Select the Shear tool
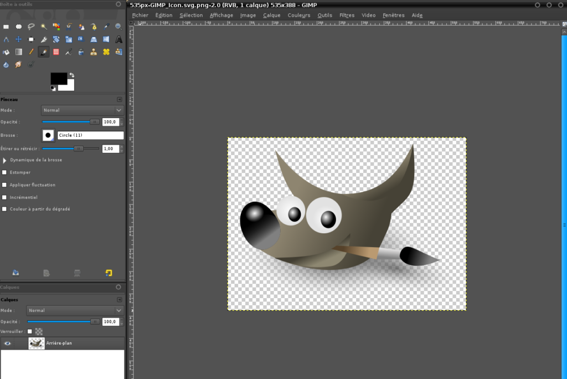The image size is (567, 379). click(81, 39)
